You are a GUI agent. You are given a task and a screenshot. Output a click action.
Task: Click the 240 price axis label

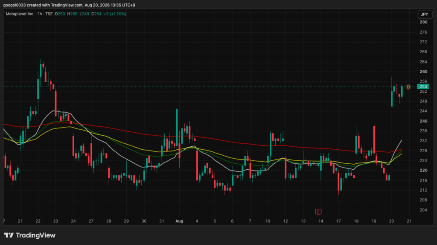click(x=423, y=121)
